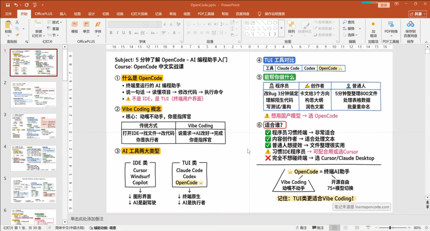430x231 pixels.
Task: Collapse the ribbon with chevron
Action: point(427,41)
